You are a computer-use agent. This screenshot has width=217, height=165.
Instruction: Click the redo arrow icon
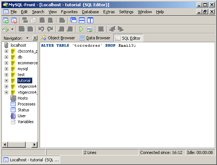click(50, 29)
